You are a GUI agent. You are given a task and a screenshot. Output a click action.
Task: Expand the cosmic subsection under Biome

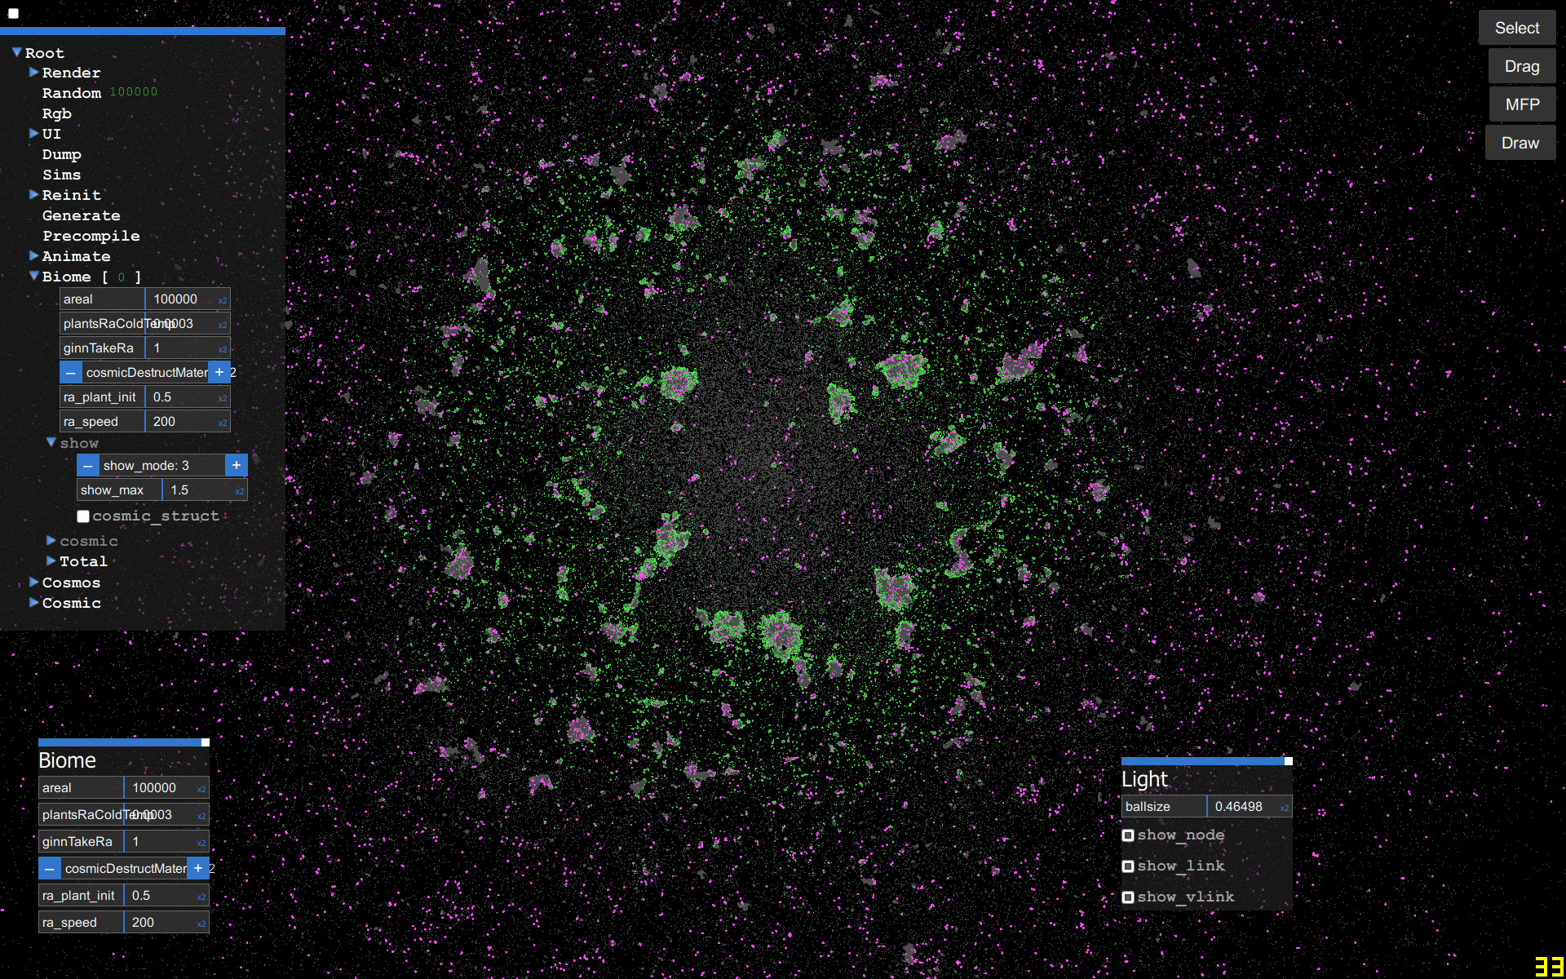pyautogui.click(x=51, y=541)
